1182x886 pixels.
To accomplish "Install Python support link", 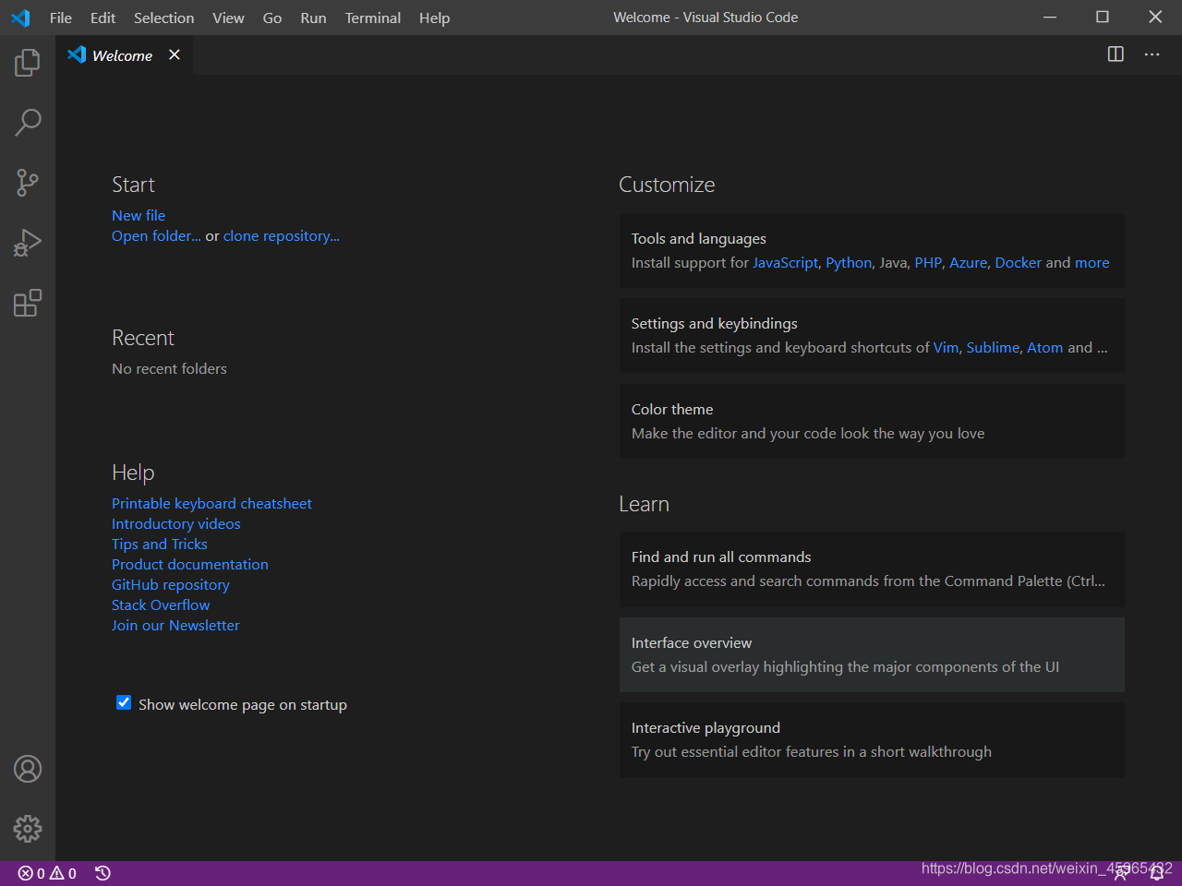I will [849, 262].
